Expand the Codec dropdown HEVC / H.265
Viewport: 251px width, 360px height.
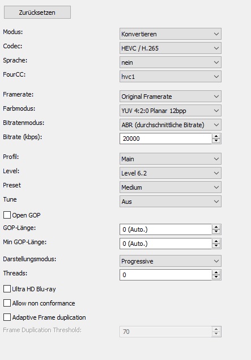coord(171,48)
